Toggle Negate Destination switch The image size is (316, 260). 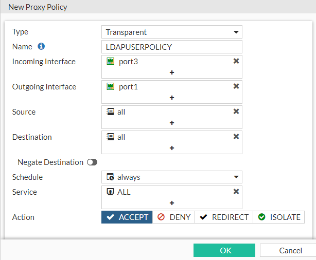tap(92, 162)
